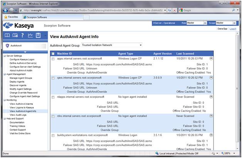Viewport: 242px width, 158px height.
Task: Open the search provider dropdown arrow
Action: tap(238, 10)
